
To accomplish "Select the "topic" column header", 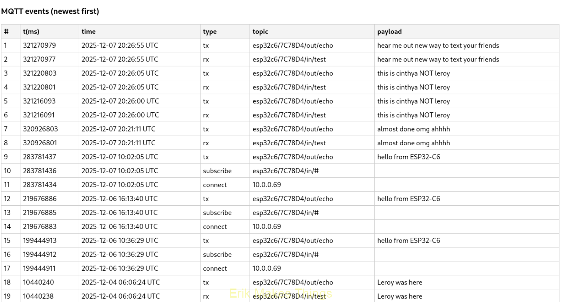I will pos(260,32).
